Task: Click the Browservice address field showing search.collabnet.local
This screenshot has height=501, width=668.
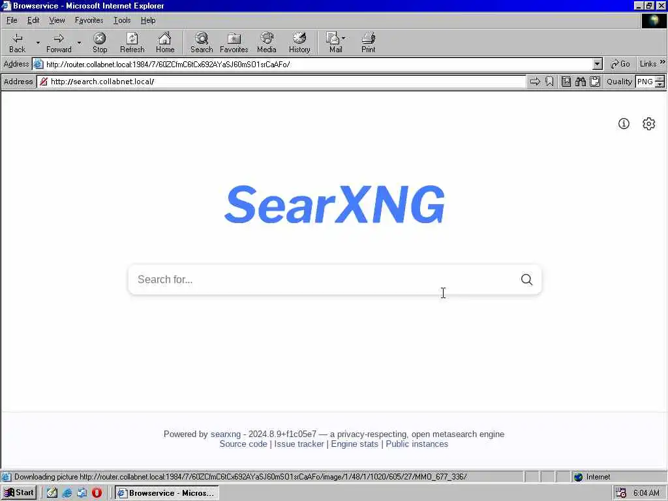Action: coord(281,82)
